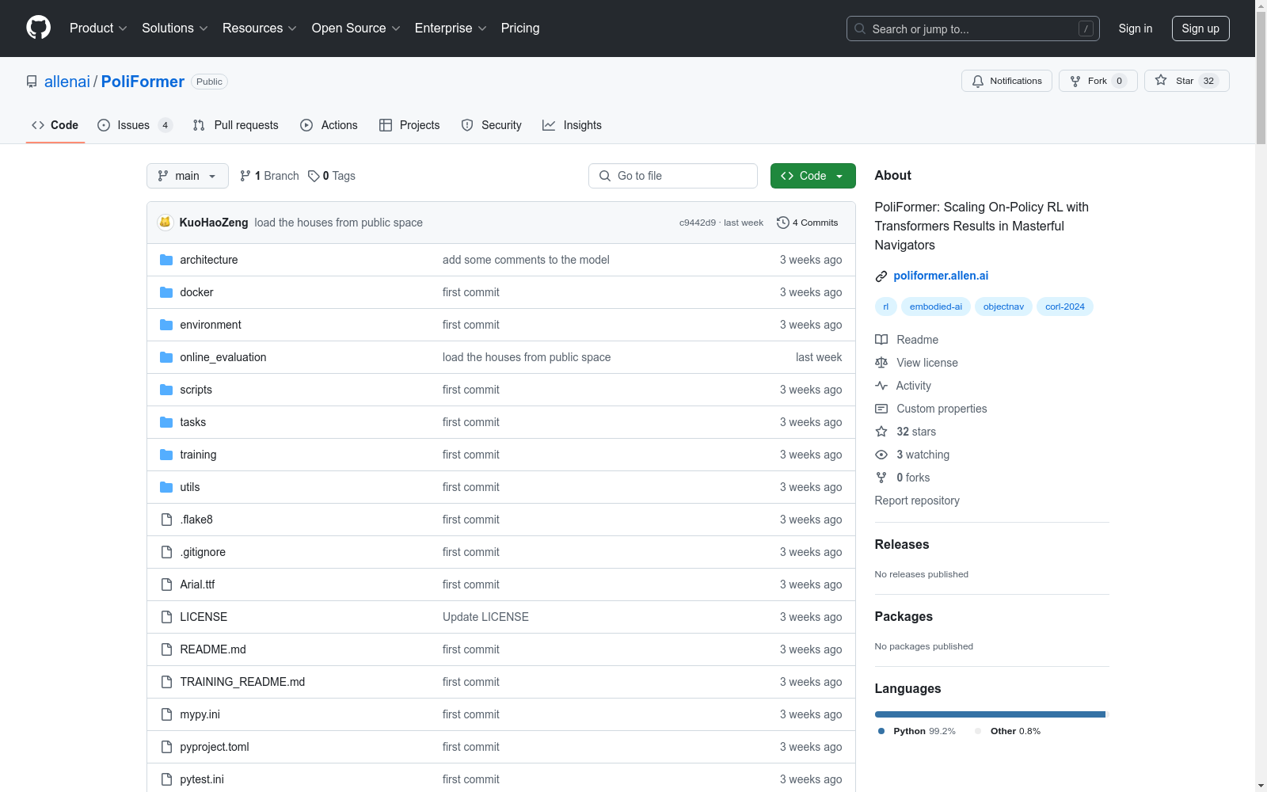Click the Other language grey dot
Image resolution: width=1267 pixels, height=792 pixels.
tap(978, 731)
